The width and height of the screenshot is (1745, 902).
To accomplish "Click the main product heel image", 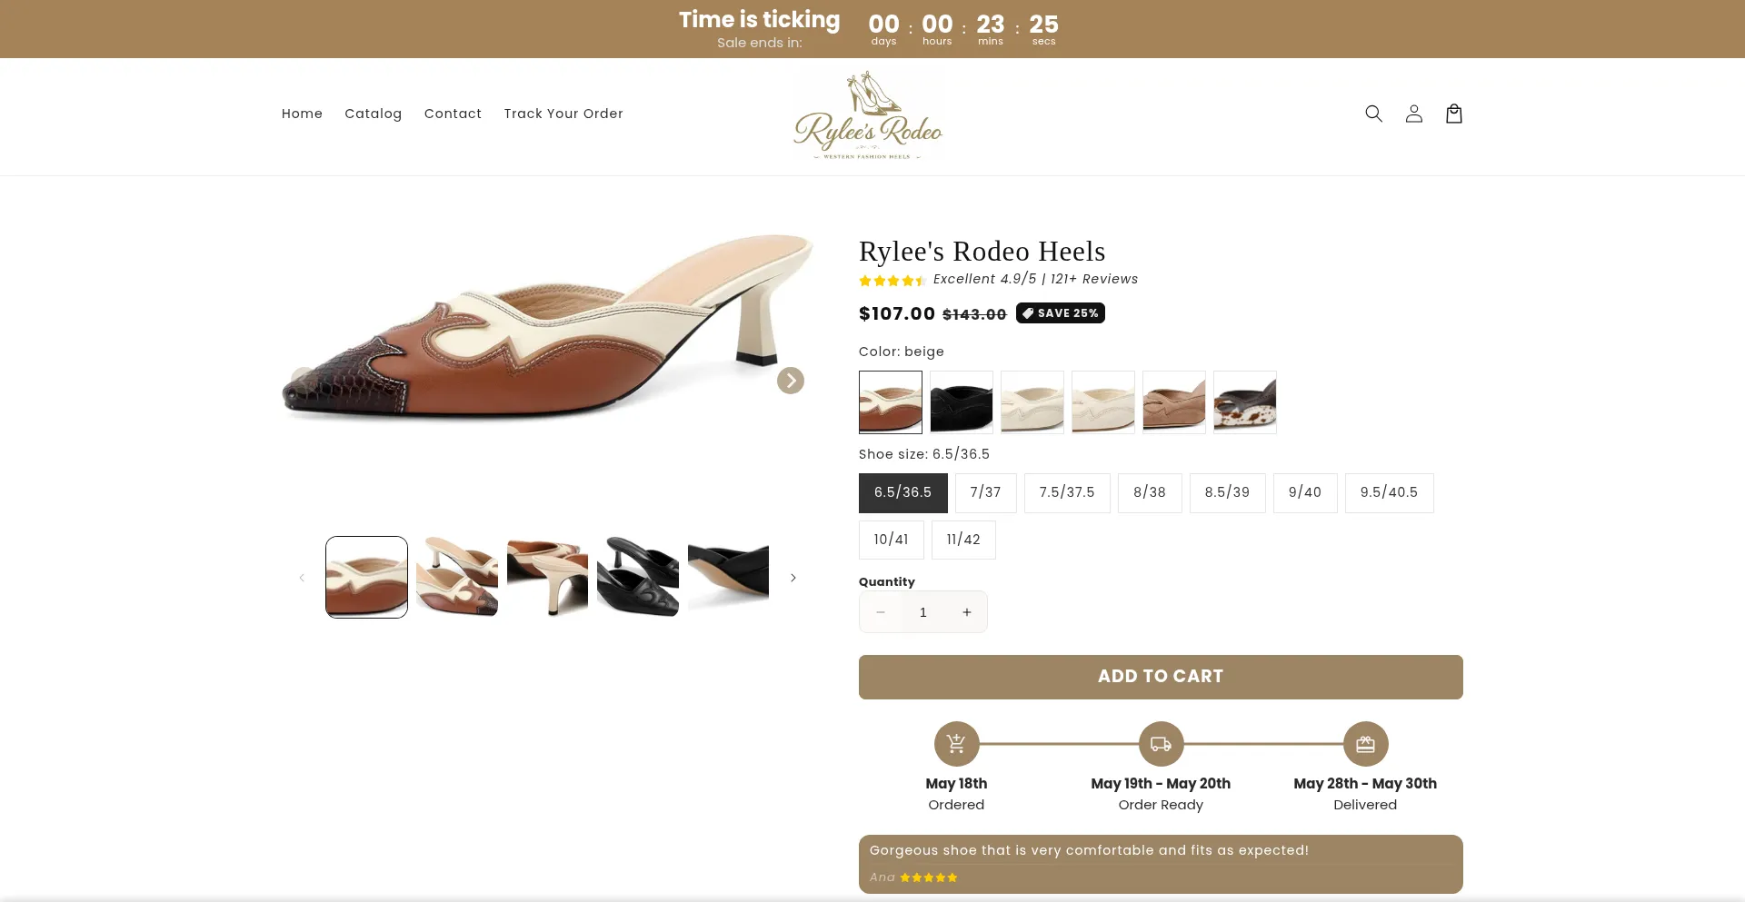I will 548,329.
